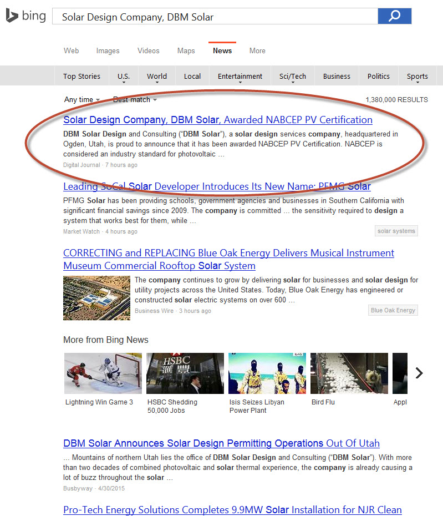Screen dimensions: 443x516
Task: Open the Any time filter dropdown
Action: click(82, 99)
